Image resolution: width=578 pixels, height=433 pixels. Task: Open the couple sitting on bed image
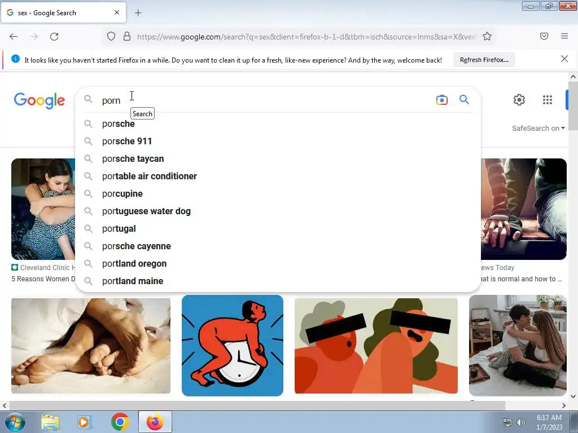(x=518, y=346)
